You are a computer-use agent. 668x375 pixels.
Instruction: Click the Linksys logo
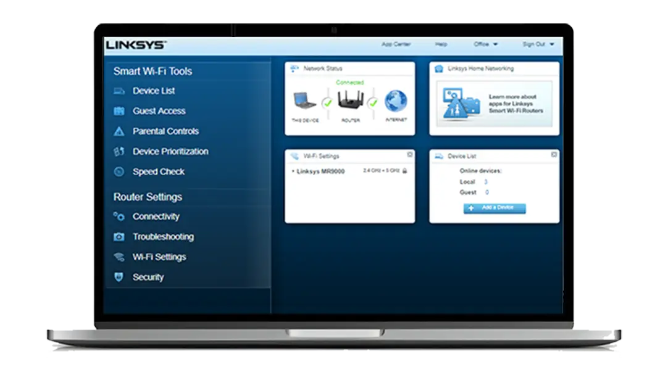136,44
